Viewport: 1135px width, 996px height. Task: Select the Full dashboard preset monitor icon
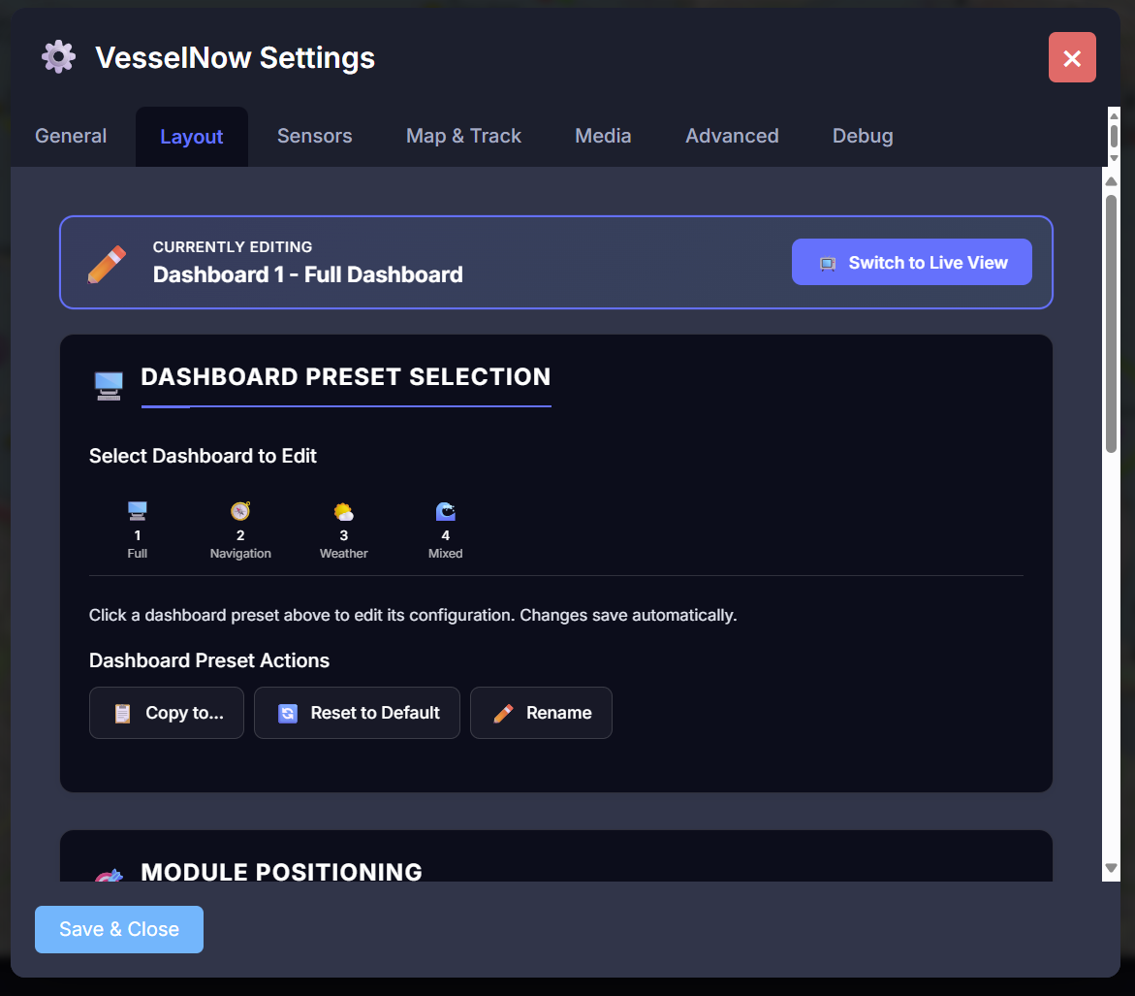tap(137, 510)
